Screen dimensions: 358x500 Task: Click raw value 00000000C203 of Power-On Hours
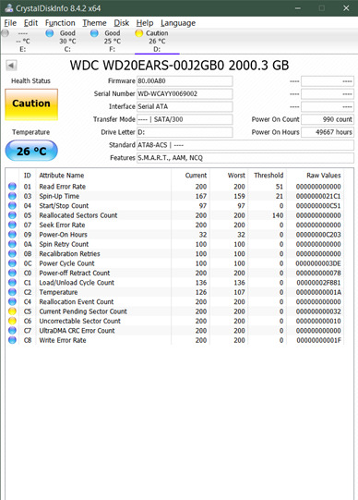[x=318, y=235]
